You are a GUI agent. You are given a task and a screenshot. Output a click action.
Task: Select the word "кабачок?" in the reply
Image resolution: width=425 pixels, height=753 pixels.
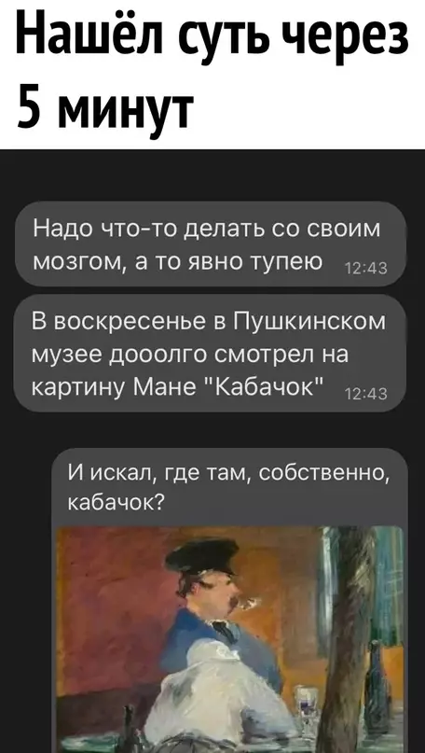[116, 502]
